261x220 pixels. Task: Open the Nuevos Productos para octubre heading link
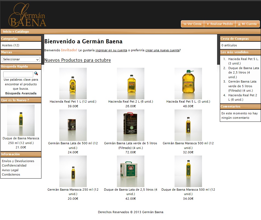[x=78, y=60]
